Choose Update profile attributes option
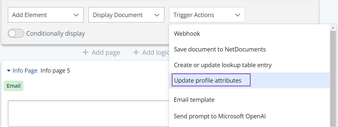Viewport: 338px width, 127px height. point(249,80)
